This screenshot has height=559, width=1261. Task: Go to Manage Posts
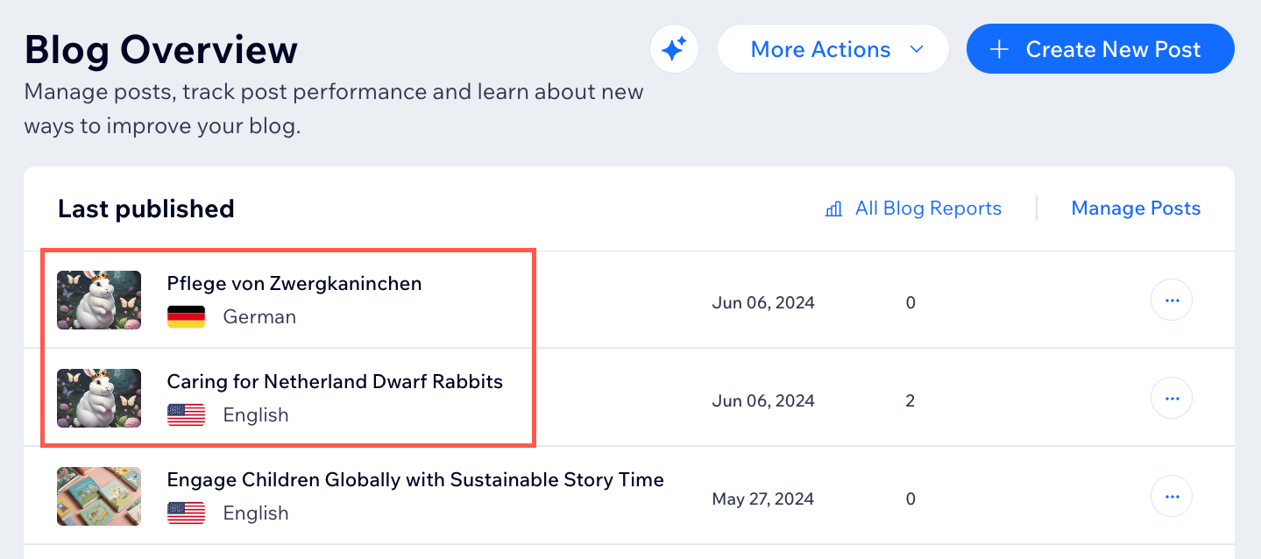[1136, 209]
